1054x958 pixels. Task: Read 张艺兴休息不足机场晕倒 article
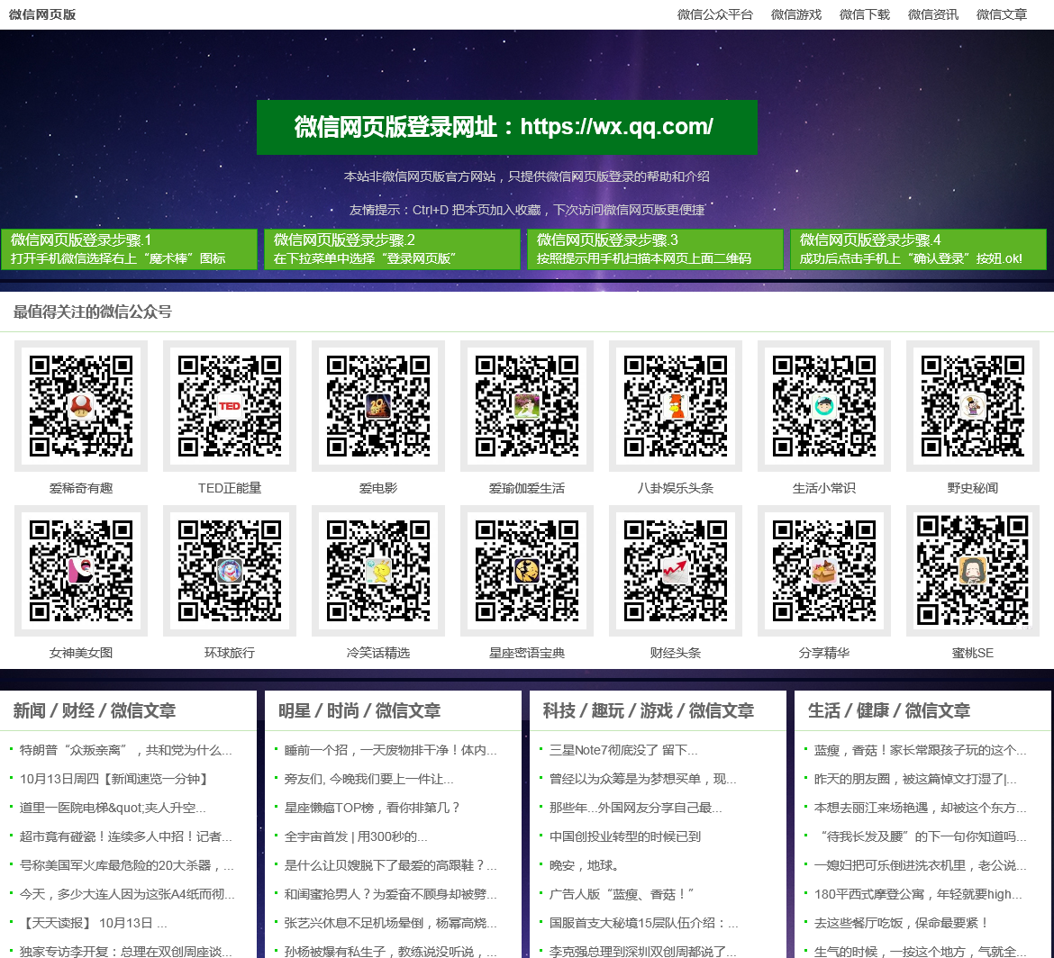coord(391,924)
